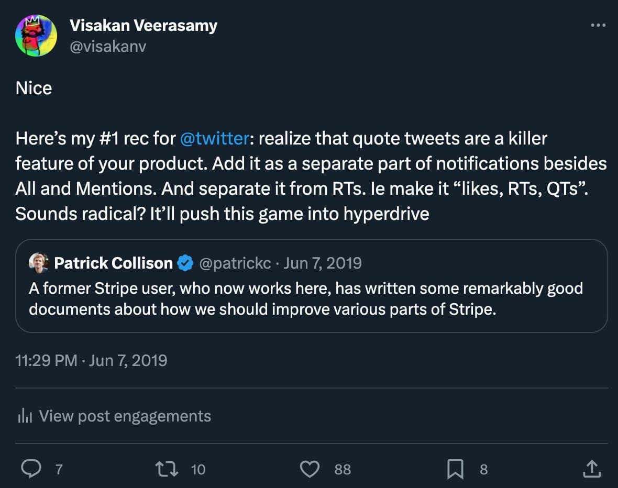618x488 pixels.
Task: Click the Patrick Collison name in quote
Action: coord(113,263)
